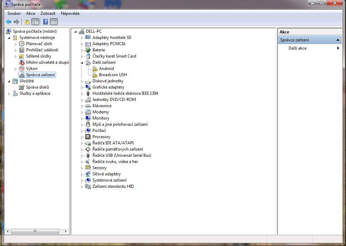Click the Řadiče zvuku speaker icon
Viewport: 346px width, 246px height.
tap(88, 162)
